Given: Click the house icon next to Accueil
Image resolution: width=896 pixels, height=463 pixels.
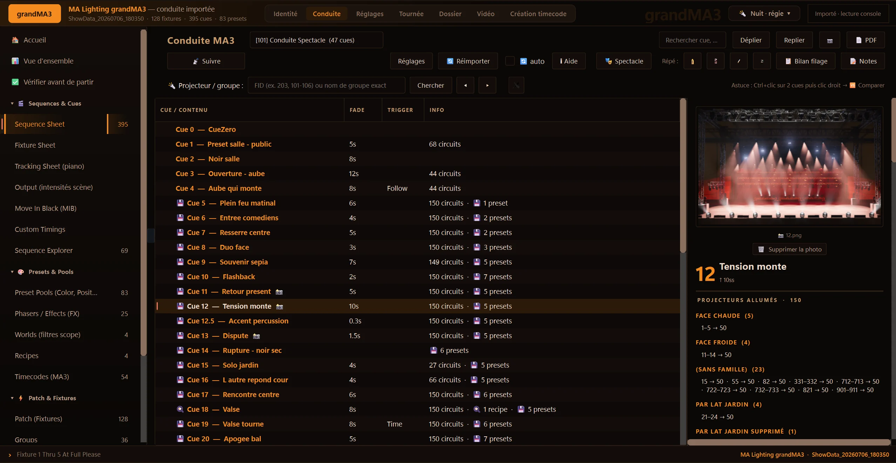Looking at the screenshot, I should click(x=15, y=40).
